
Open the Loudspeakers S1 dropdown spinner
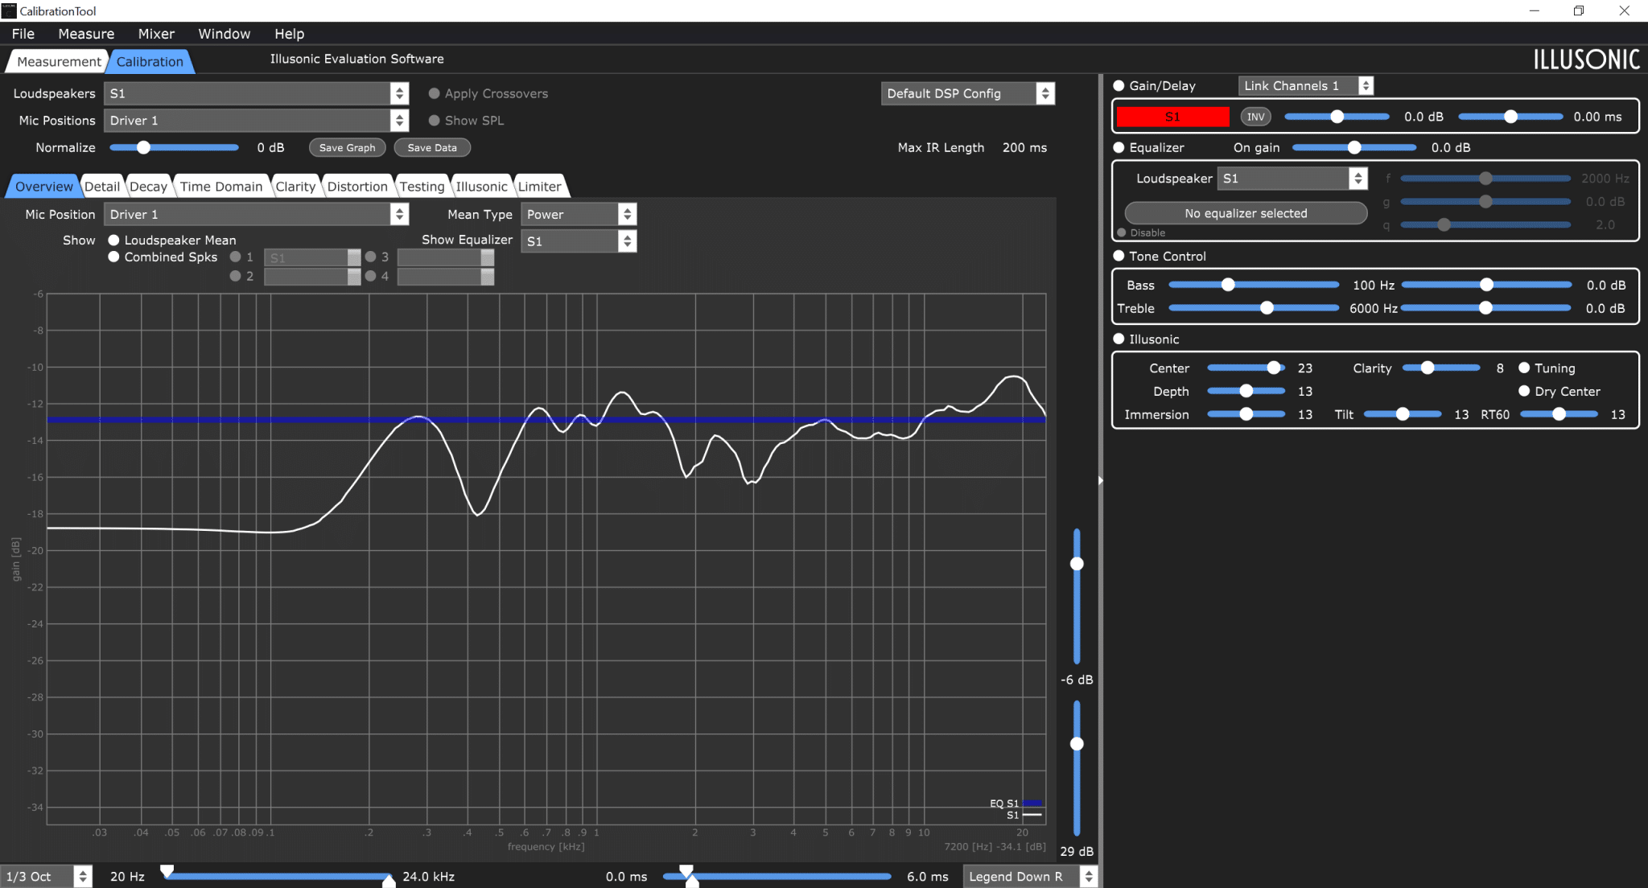click(399, 93)
